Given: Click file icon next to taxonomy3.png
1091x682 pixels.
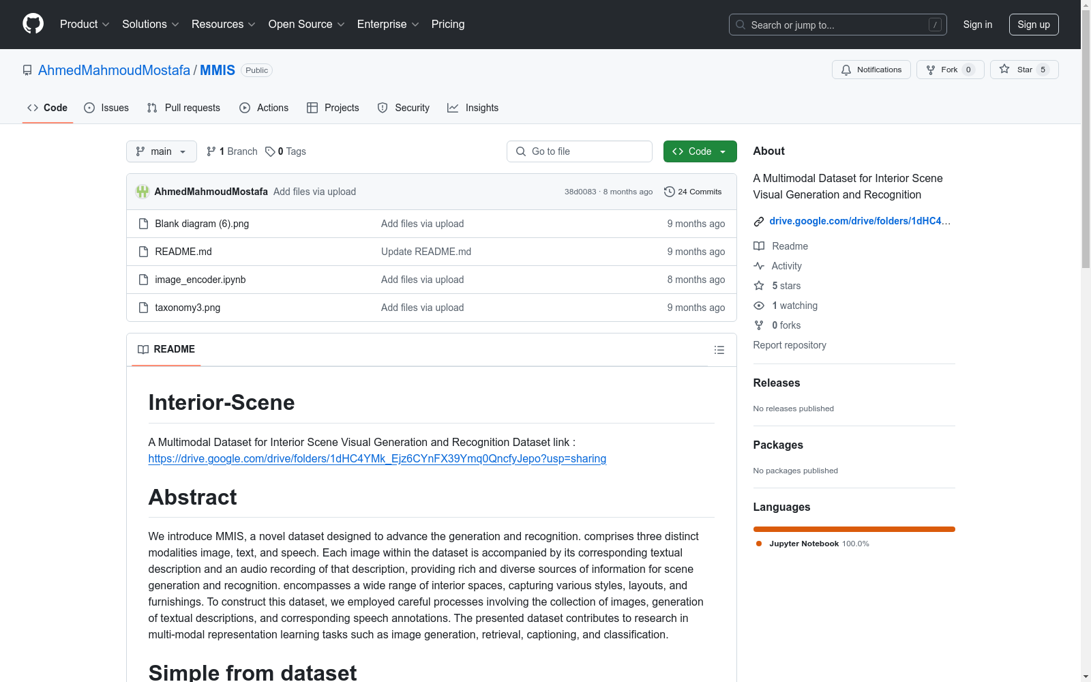Looking at the screenshot, I should pyautogui.click(x=143, y=308).
